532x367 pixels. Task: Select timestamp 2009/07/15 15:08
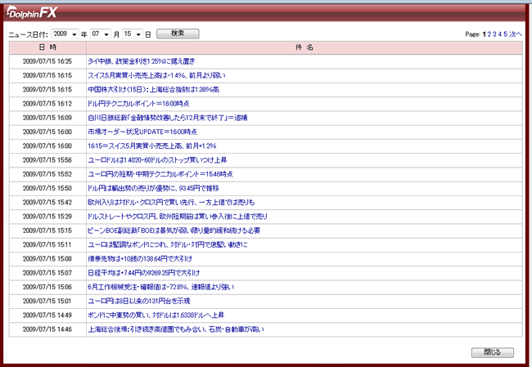47,258
